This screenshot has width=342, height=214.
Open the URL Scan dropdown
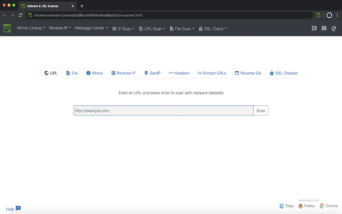coord(152,28)
